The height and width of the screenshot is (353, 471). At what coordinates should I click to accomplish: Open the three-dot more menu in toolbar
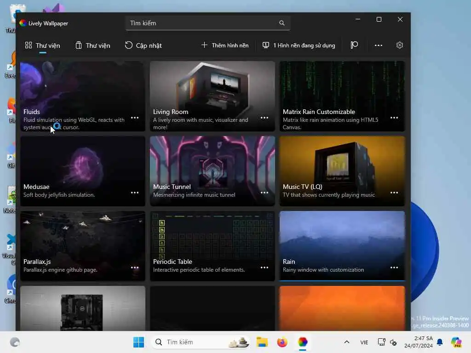click(x=379, y=46)
